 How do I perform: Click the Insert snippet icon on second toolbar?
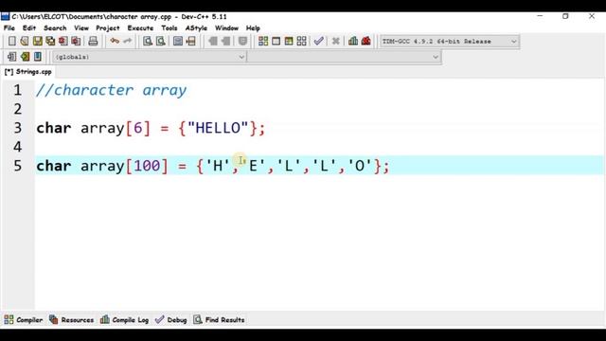pyautogui.click(x=12, y=57)
